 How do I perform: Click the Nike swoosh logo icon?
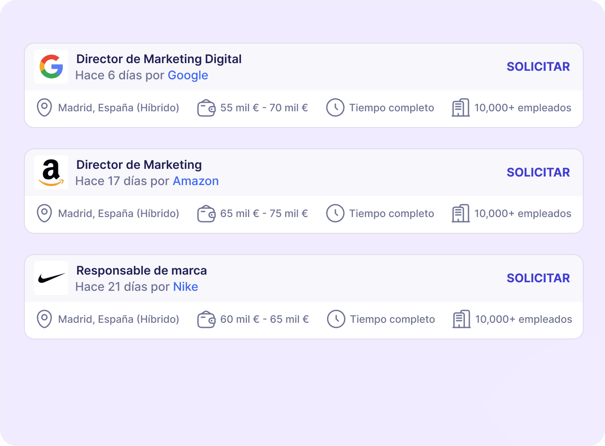pyautogui.click(x=51, y=278)
